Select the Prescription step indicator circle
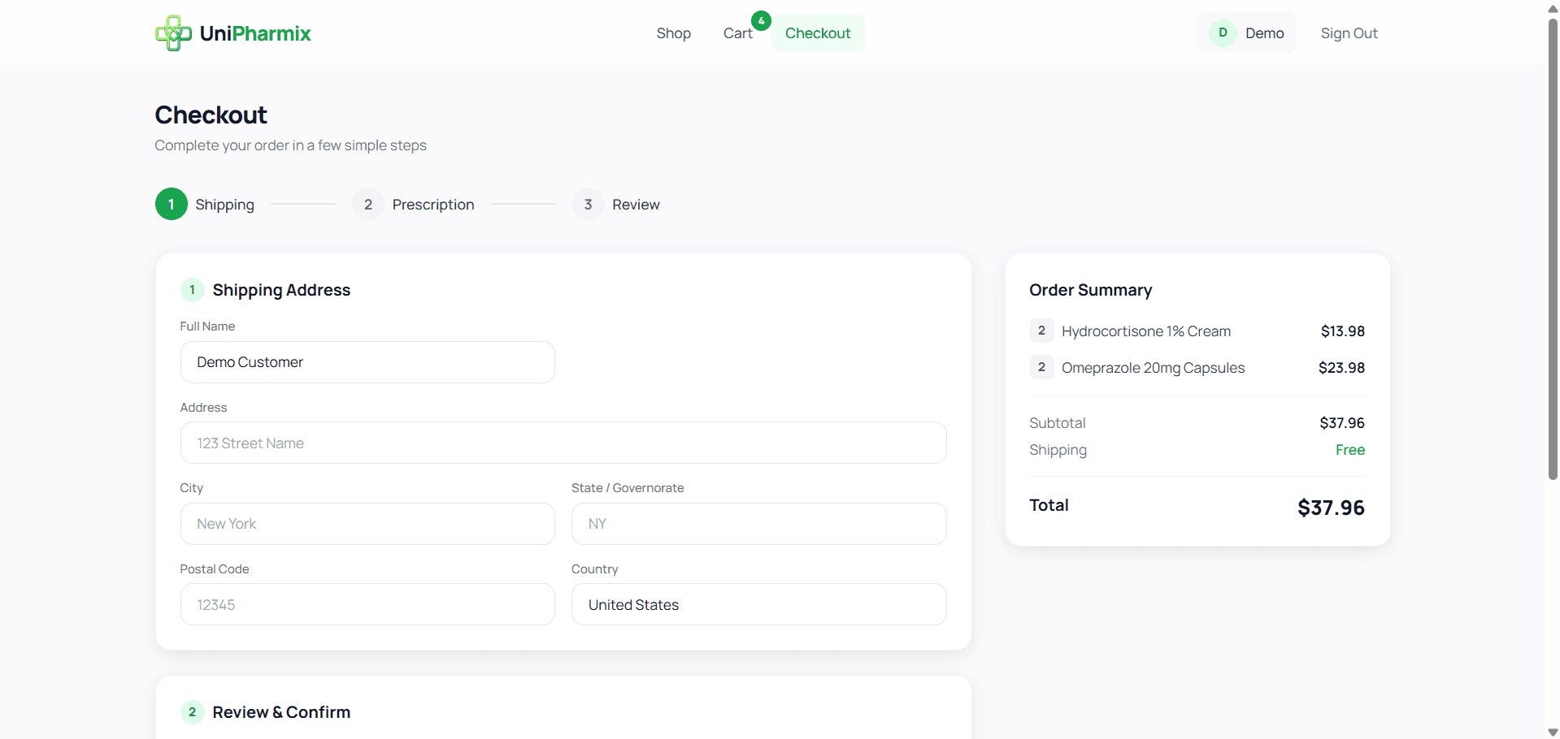This screenshot has height=739, width=1560. 368,204
